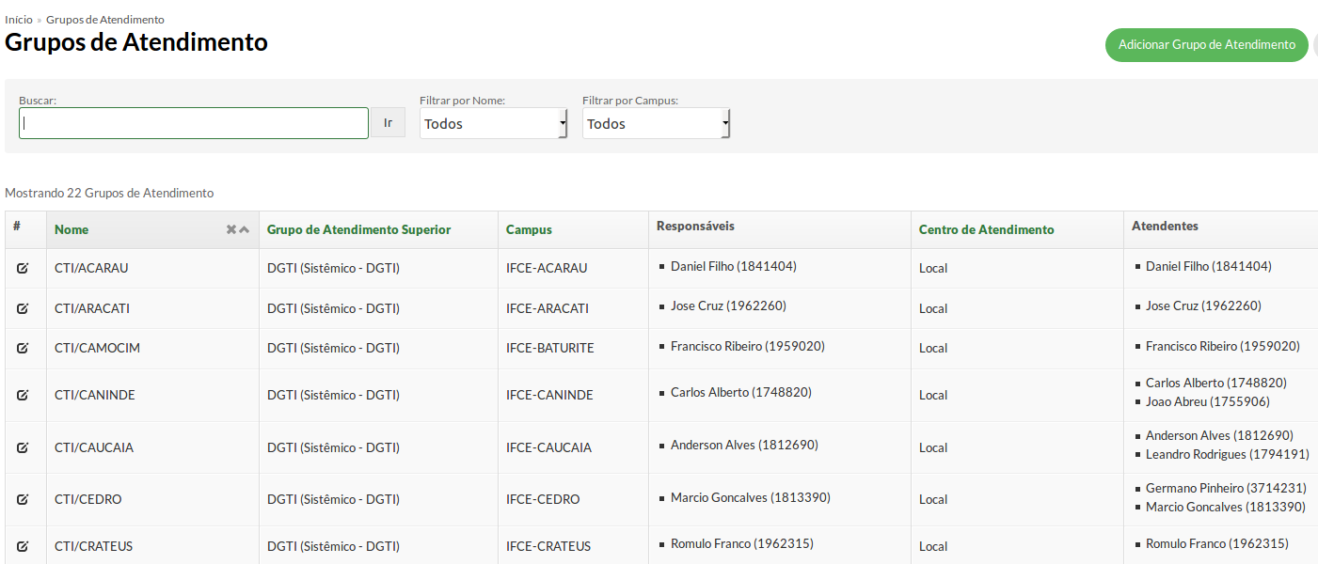Image resolution: width=1318 pixels, height=564 pixels.
Task: Sort table by Nome column header
Action: pos(71,229)
